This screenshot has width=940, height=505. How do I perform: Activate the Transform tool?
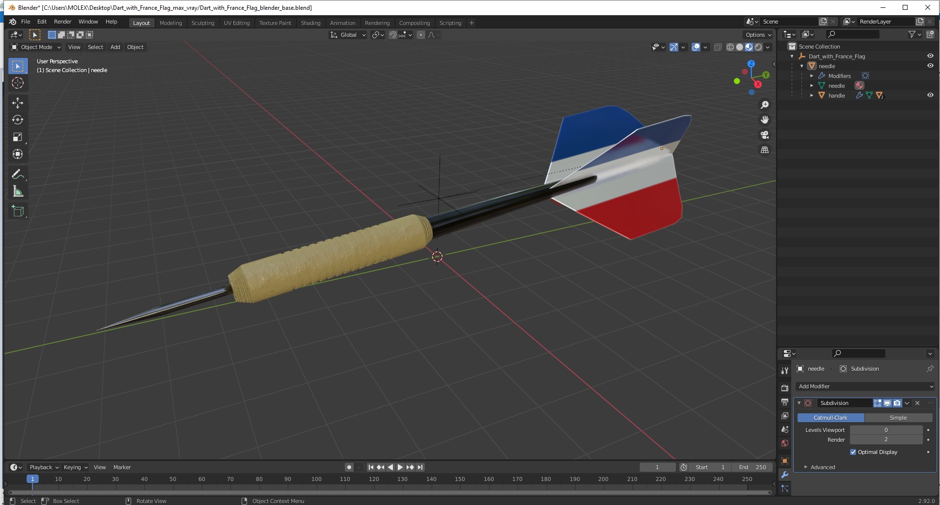click(18, 154)
